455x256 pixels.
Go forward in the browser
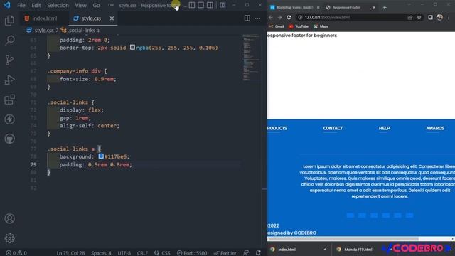tap(279, 17)
